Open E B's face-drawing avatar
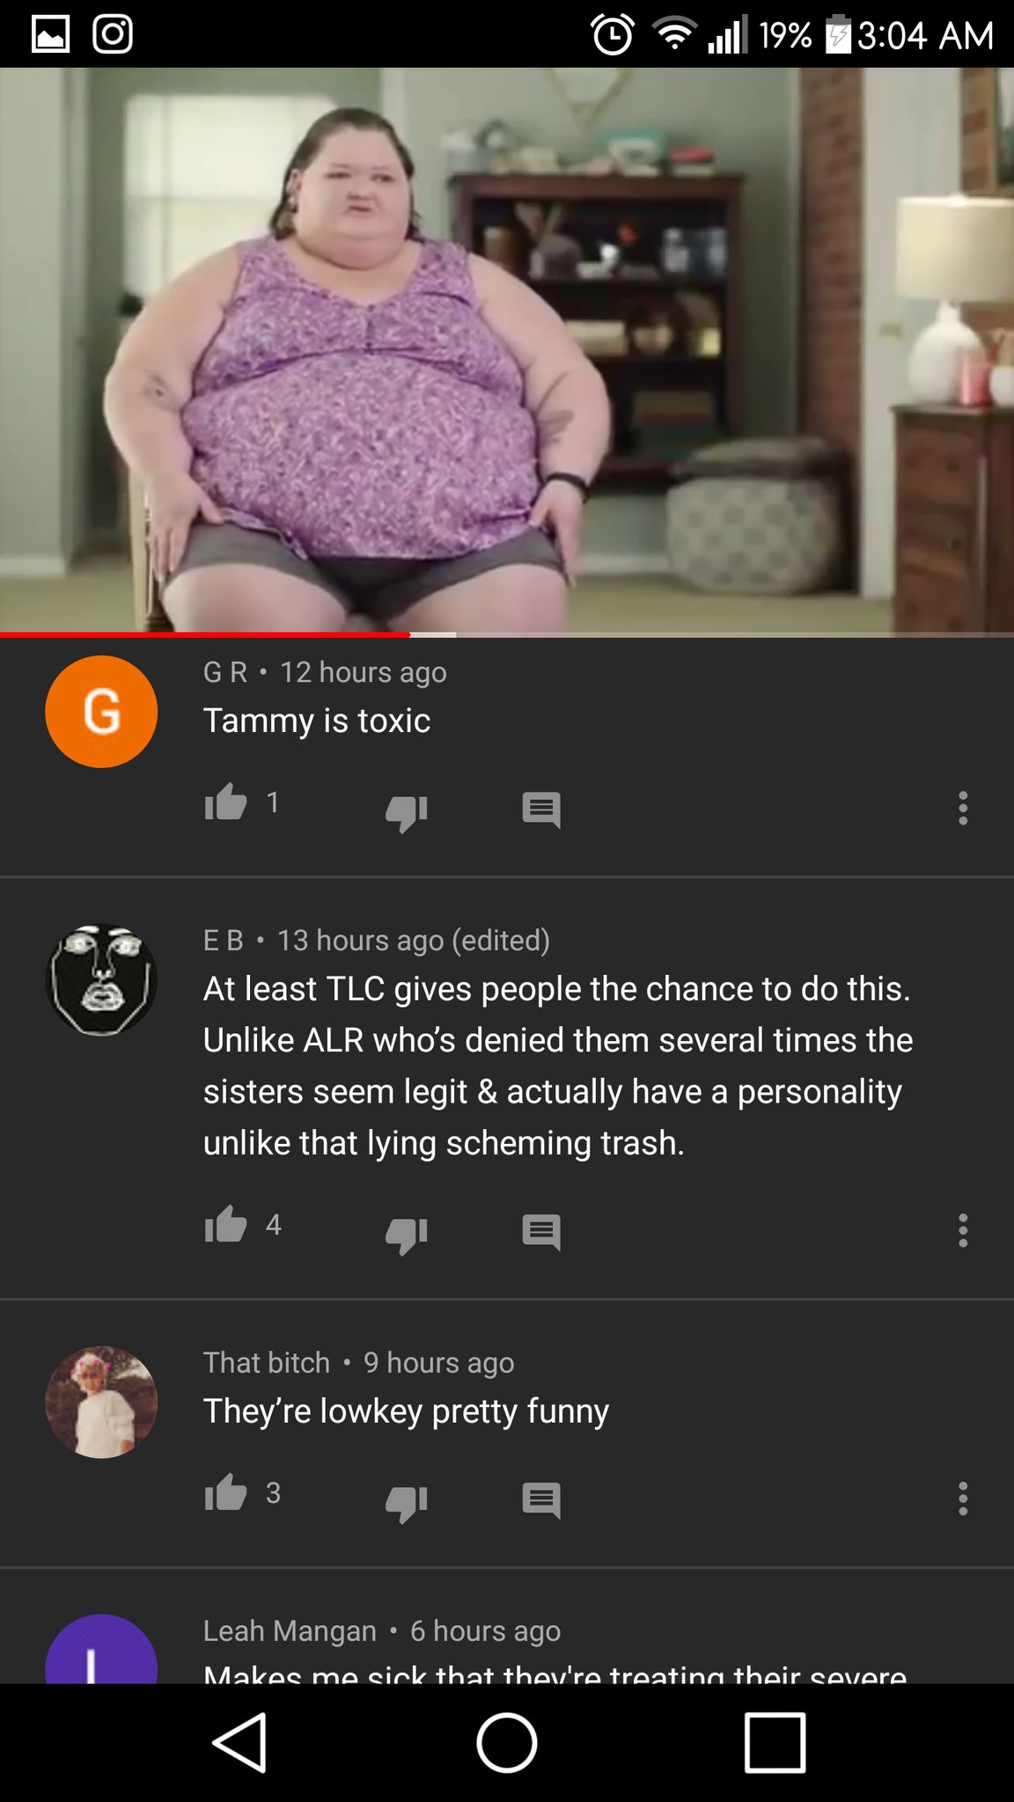The width and height of the screenshot is (1014, 1802). pos(101,979)
